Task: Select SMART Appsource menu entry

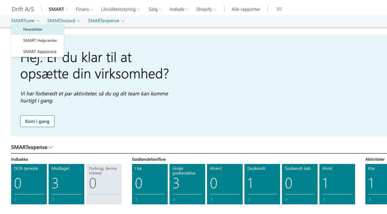Action: click(x=40, y=52)
